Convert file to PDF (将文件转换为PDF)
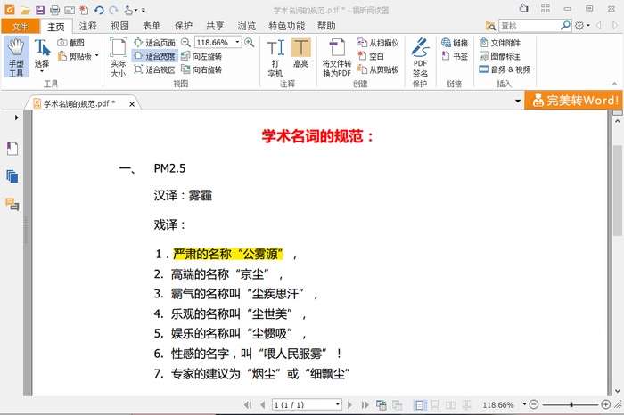Viewport: 624px width, 415px height. click(x=336, y=58)
